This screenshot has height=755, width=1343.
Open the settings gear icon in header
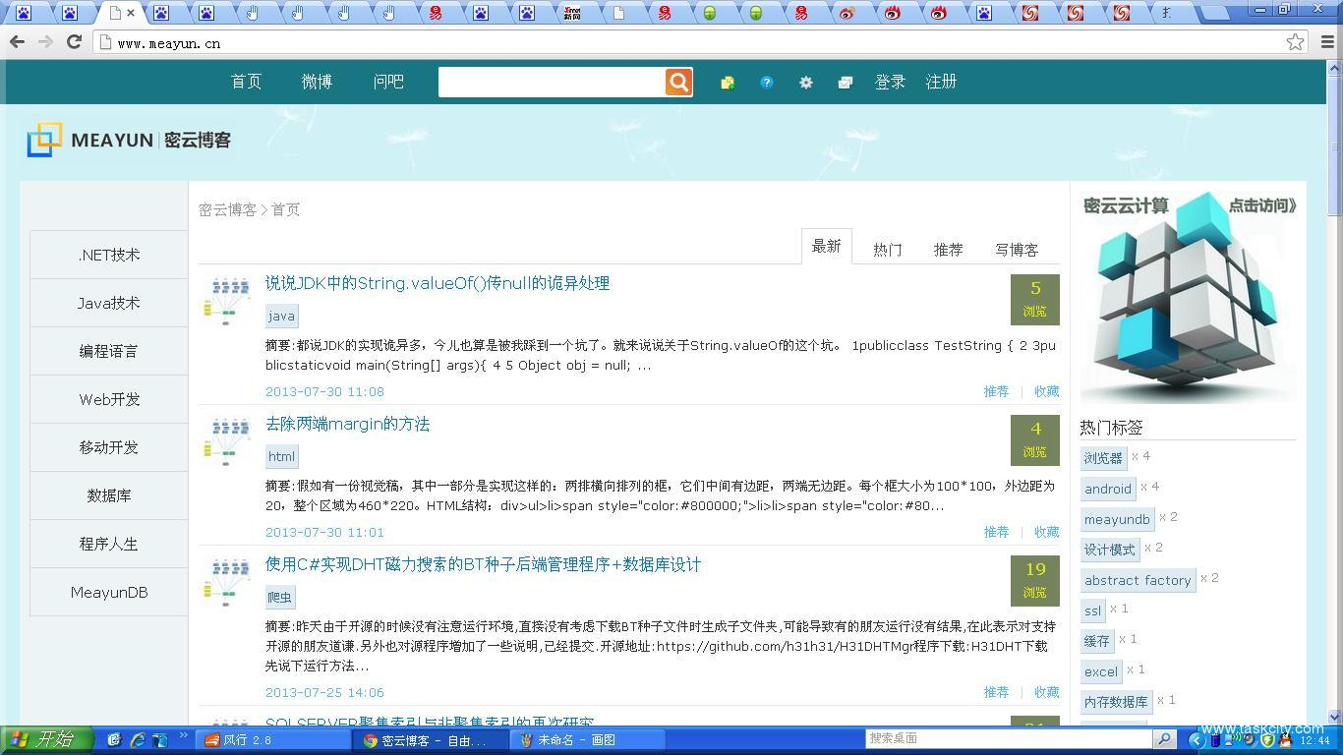(x=806, y=83)
